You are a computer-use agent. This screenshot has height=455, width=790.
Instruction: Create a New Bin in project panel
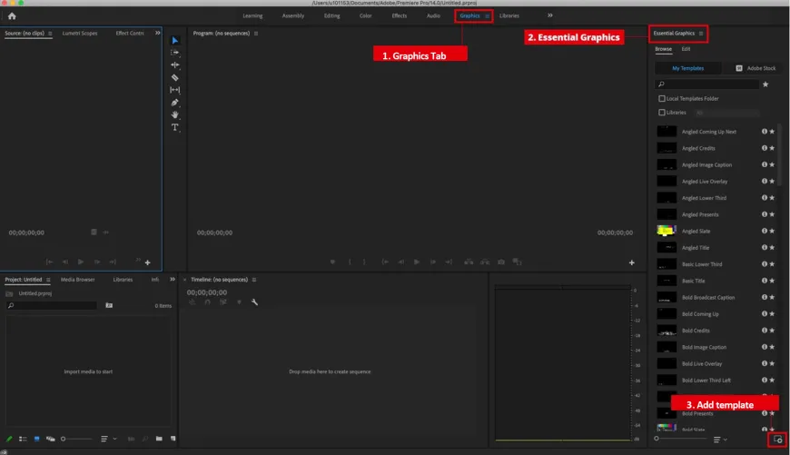[x=159, y=439]
